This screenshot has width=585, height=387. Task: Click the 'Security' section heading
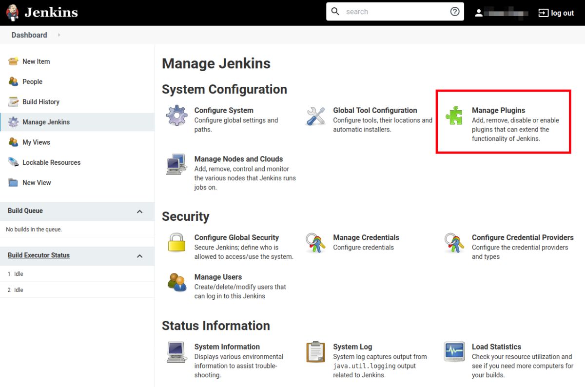click(185, 216)
